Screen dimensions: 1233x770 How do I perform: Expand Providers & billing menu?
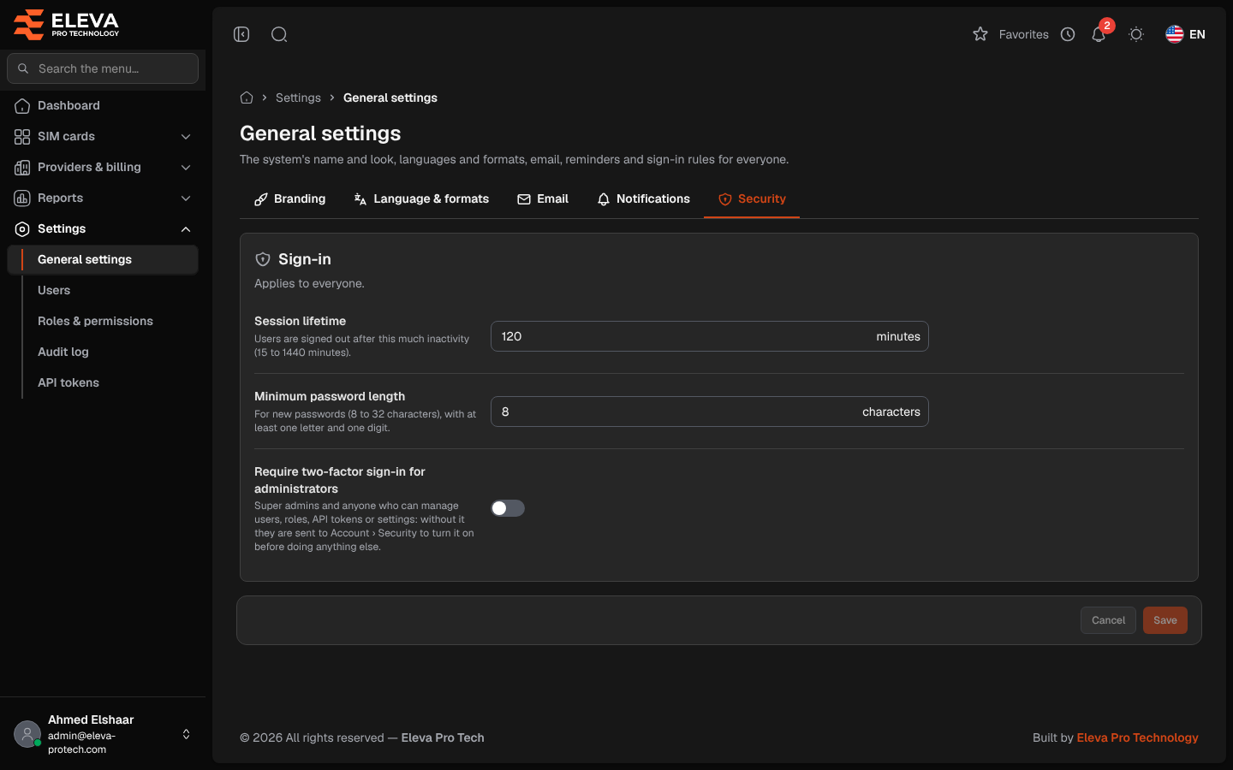click(x=103, y=167)
